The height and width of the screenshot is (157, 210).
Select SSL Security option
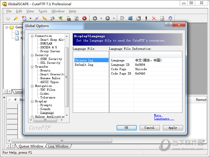click(x=50, y=63)
